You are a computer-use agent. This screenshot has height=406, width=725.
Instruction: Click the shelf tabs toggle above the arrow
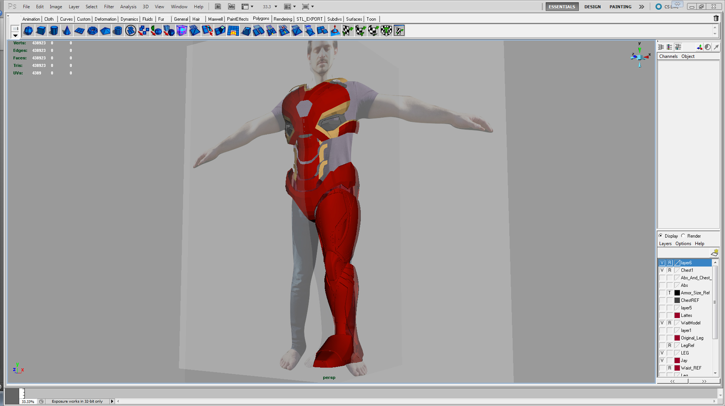[x=15, y=29]
